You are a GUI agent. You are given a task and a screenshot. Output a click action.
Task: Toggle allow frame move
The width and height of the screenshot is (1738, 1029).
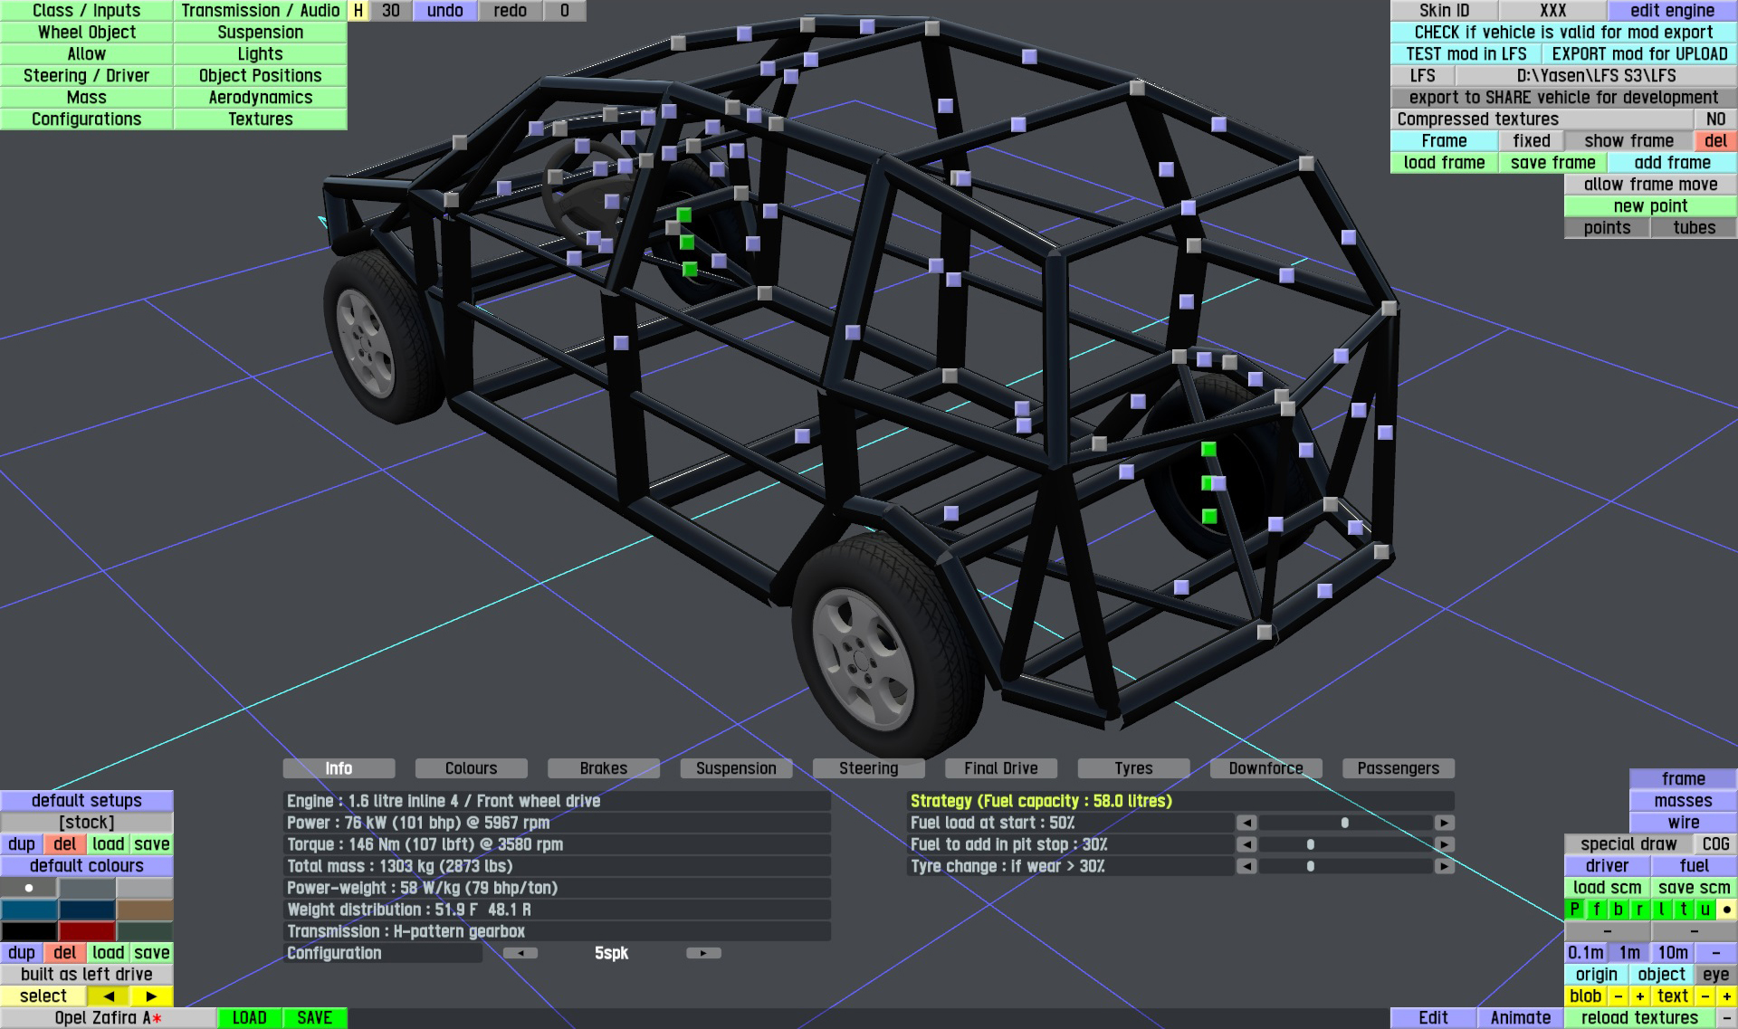tap(1649, 185)
